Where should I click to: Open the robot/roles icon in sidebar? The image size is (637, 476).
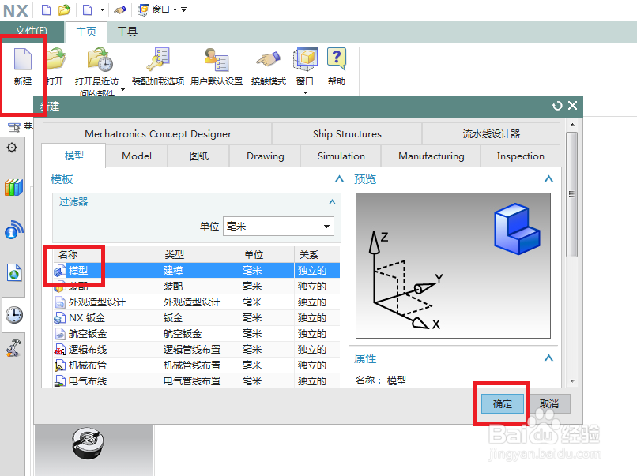coord(13,348)
